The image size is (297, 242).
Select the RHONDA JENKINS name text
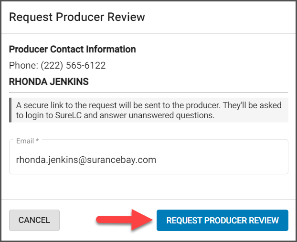click(x=49, y=82)
